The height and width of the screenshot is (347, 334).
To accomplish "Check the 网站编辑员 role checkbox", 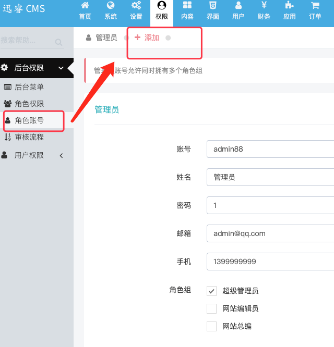I will click(211, 308).
